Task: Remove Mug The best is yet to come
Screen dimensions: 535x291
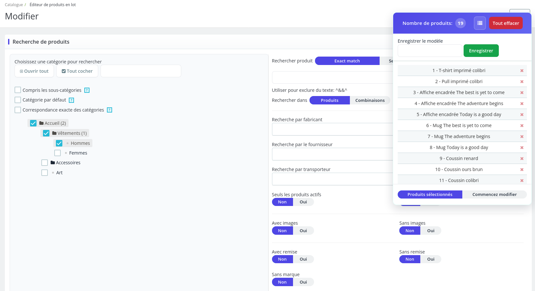Action: click(x=522, y=126)
